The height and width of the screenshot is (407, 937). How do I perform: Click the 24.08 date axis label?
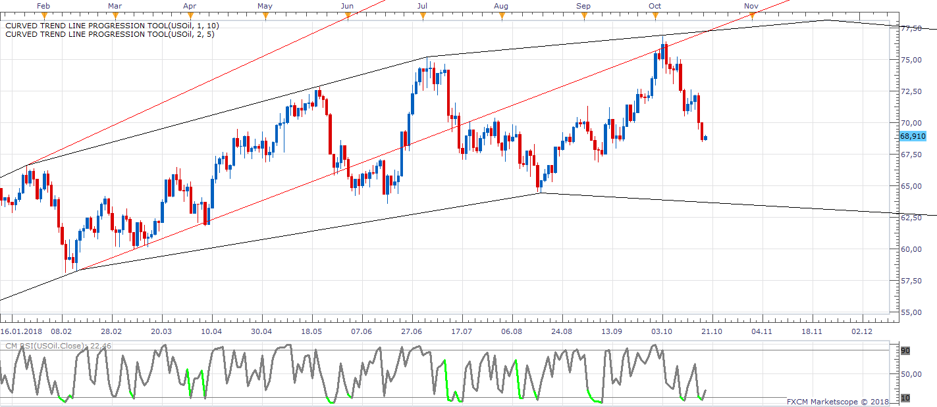[x=562, y=331]
